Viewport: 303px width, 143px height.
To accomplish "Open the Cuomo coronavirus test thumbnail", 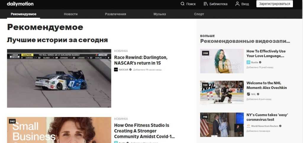I will pyautogui.click(x=222, y=124).
